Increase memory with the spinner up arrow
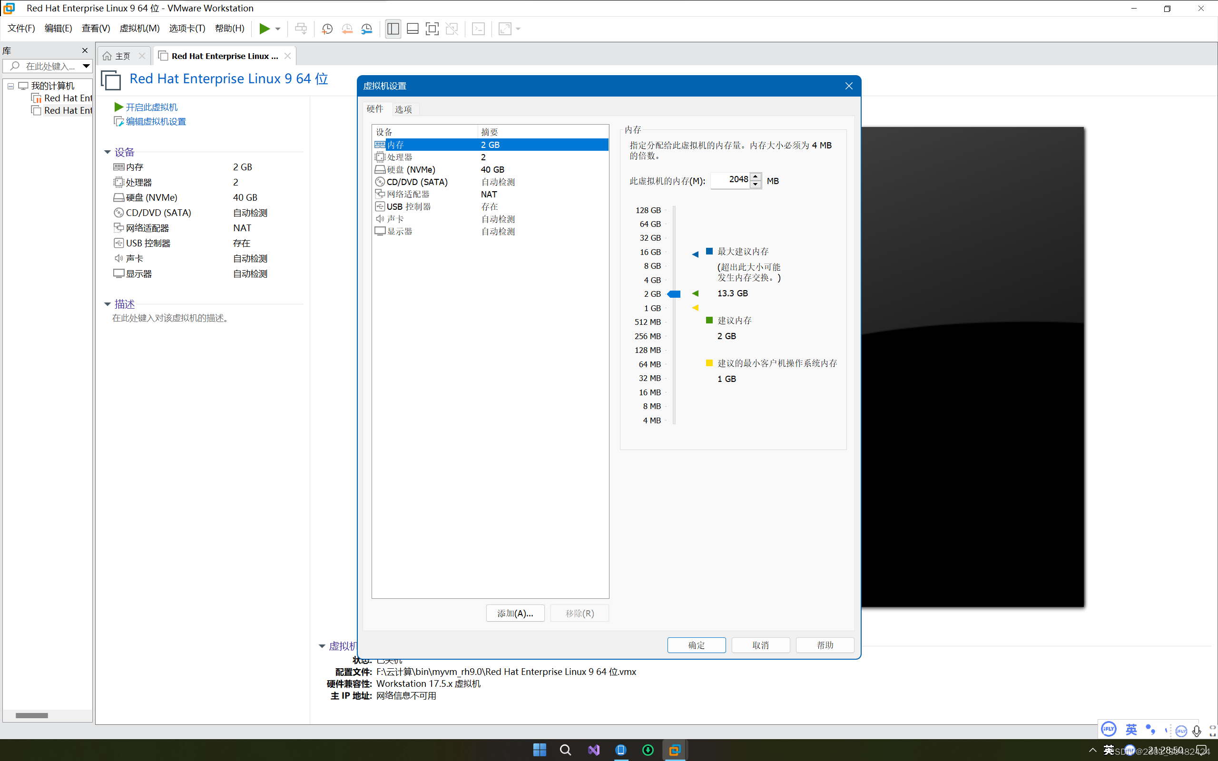 point(756,176)
